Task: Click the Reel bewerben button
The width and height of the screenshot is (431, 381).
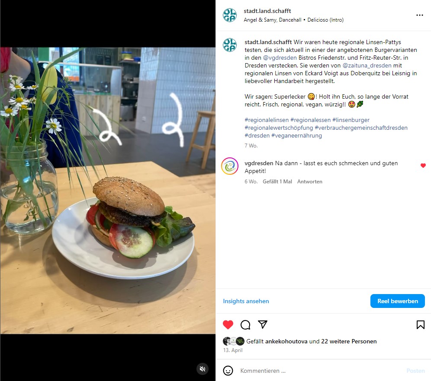Action: 398,301
